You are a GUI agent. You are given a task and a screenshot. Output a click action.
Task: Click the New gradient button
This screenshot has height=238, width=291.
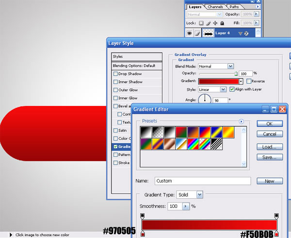click(x=270, y=181)
